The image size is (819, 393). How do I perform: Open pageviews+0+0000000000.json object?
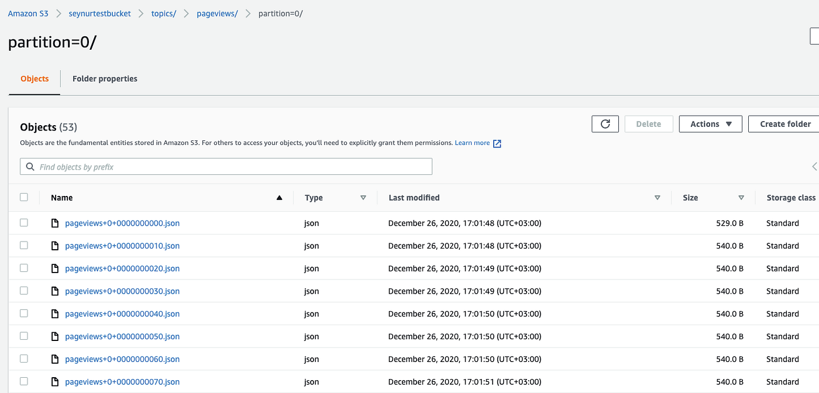122,223
